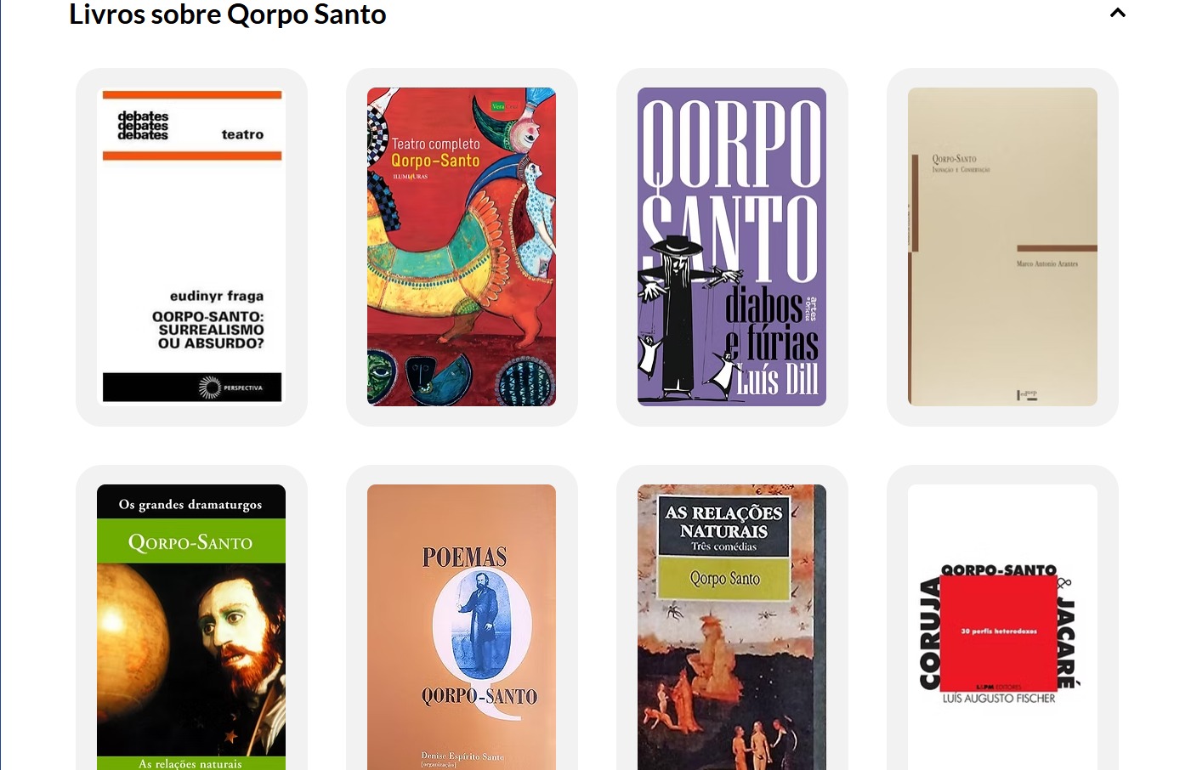Select the Poemas Qorpo-Santo book cover

pos(462,627)
